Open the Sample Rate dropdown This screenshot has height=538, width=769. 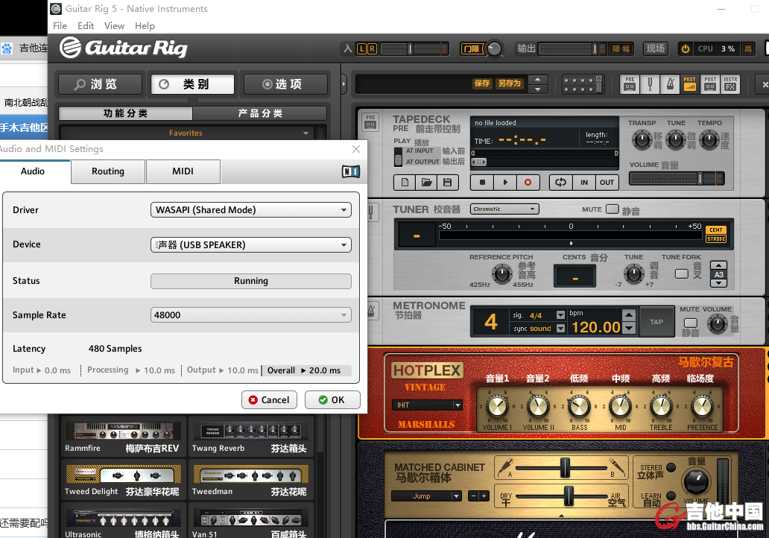[250, 315]
